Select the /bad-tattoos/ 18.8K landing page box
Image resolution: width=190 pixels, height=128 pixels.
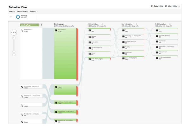31,53
